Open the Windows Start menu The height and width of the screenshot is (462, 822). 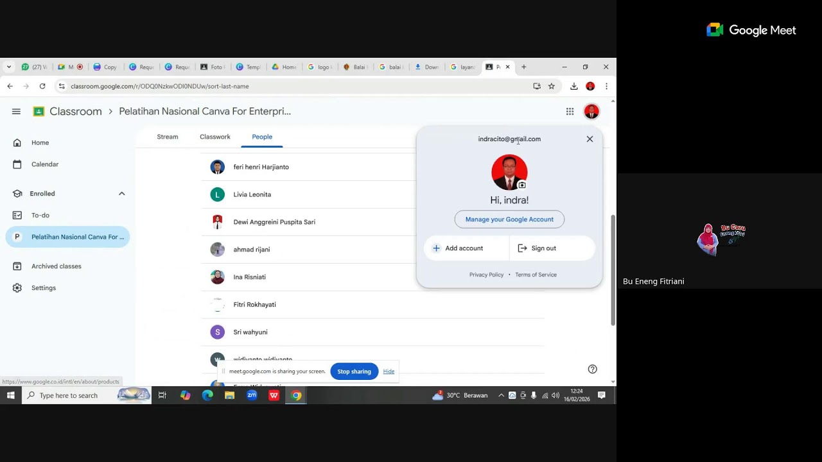(x=11, y=395)
